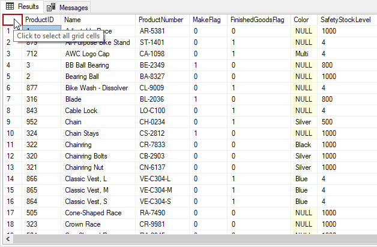Click the Bearing Ball name cell
This screenshot has width=377, height=247.
(98, 77)
